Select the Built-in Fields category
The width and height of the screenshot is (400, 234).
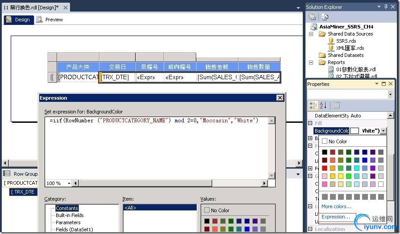[70, 215]
